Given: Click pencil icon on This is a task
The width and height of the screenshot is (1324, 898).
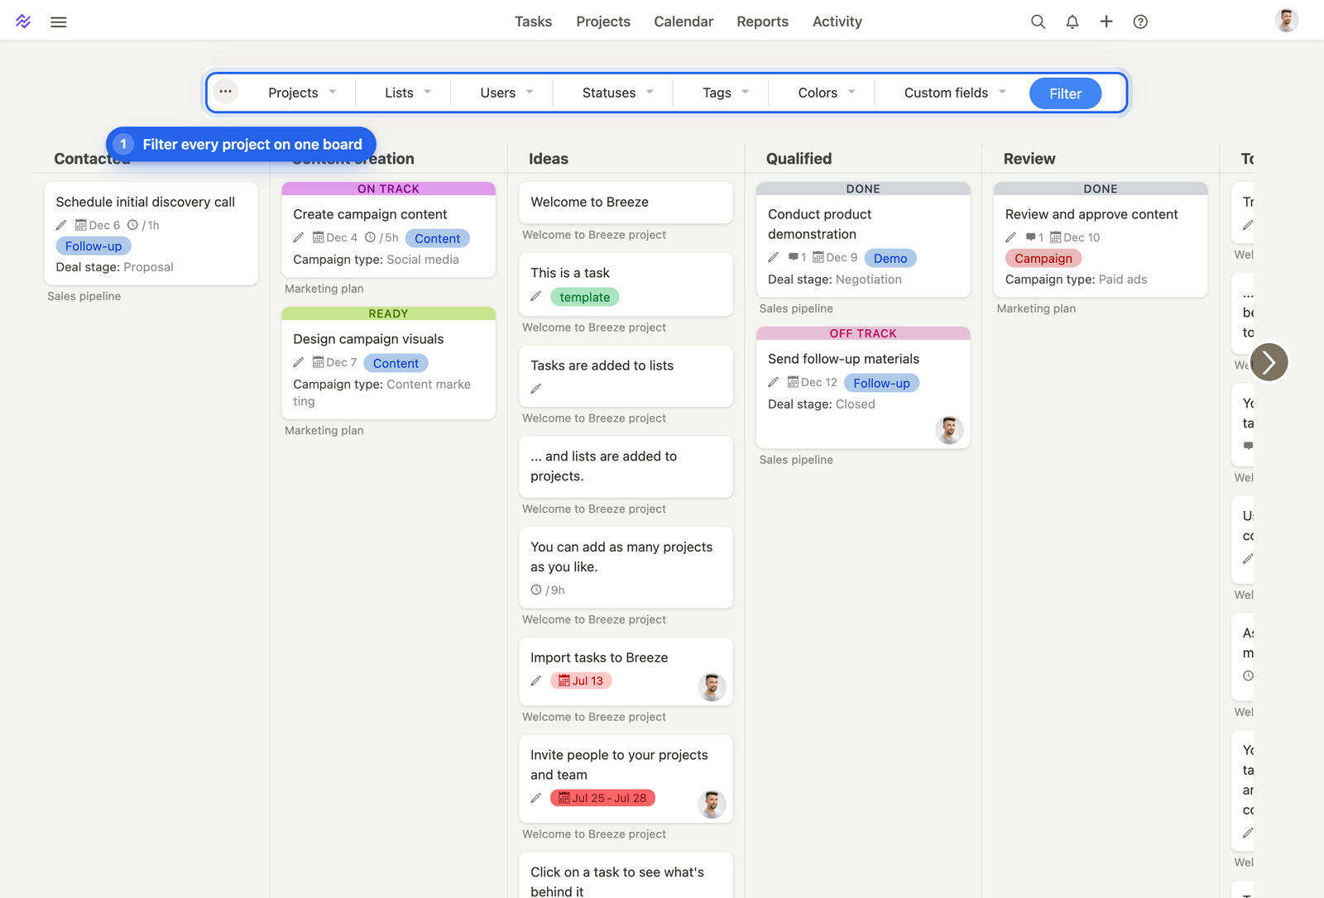Looking at the screenshot, I should pos(536,296).
